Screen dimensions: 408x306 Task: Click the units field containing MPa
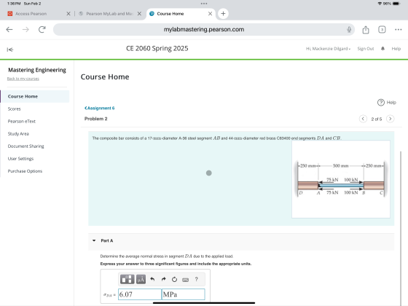pyautogui.click(x=183, y=294)
